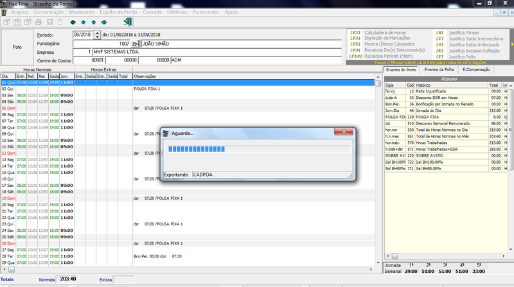Click the Normais total value 203:40

[68, 279]
